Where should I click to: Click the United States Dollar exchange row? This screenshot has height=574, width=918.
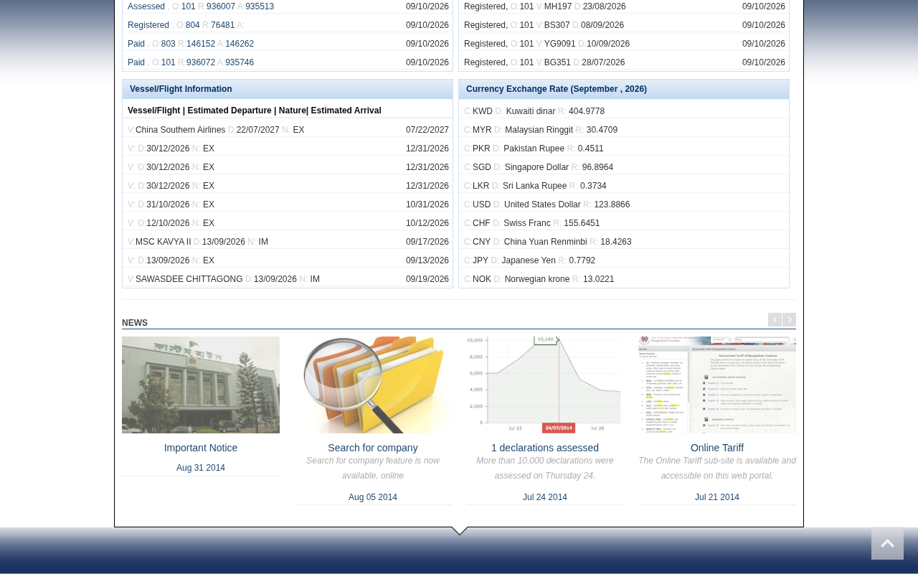[x=624, y=204]
